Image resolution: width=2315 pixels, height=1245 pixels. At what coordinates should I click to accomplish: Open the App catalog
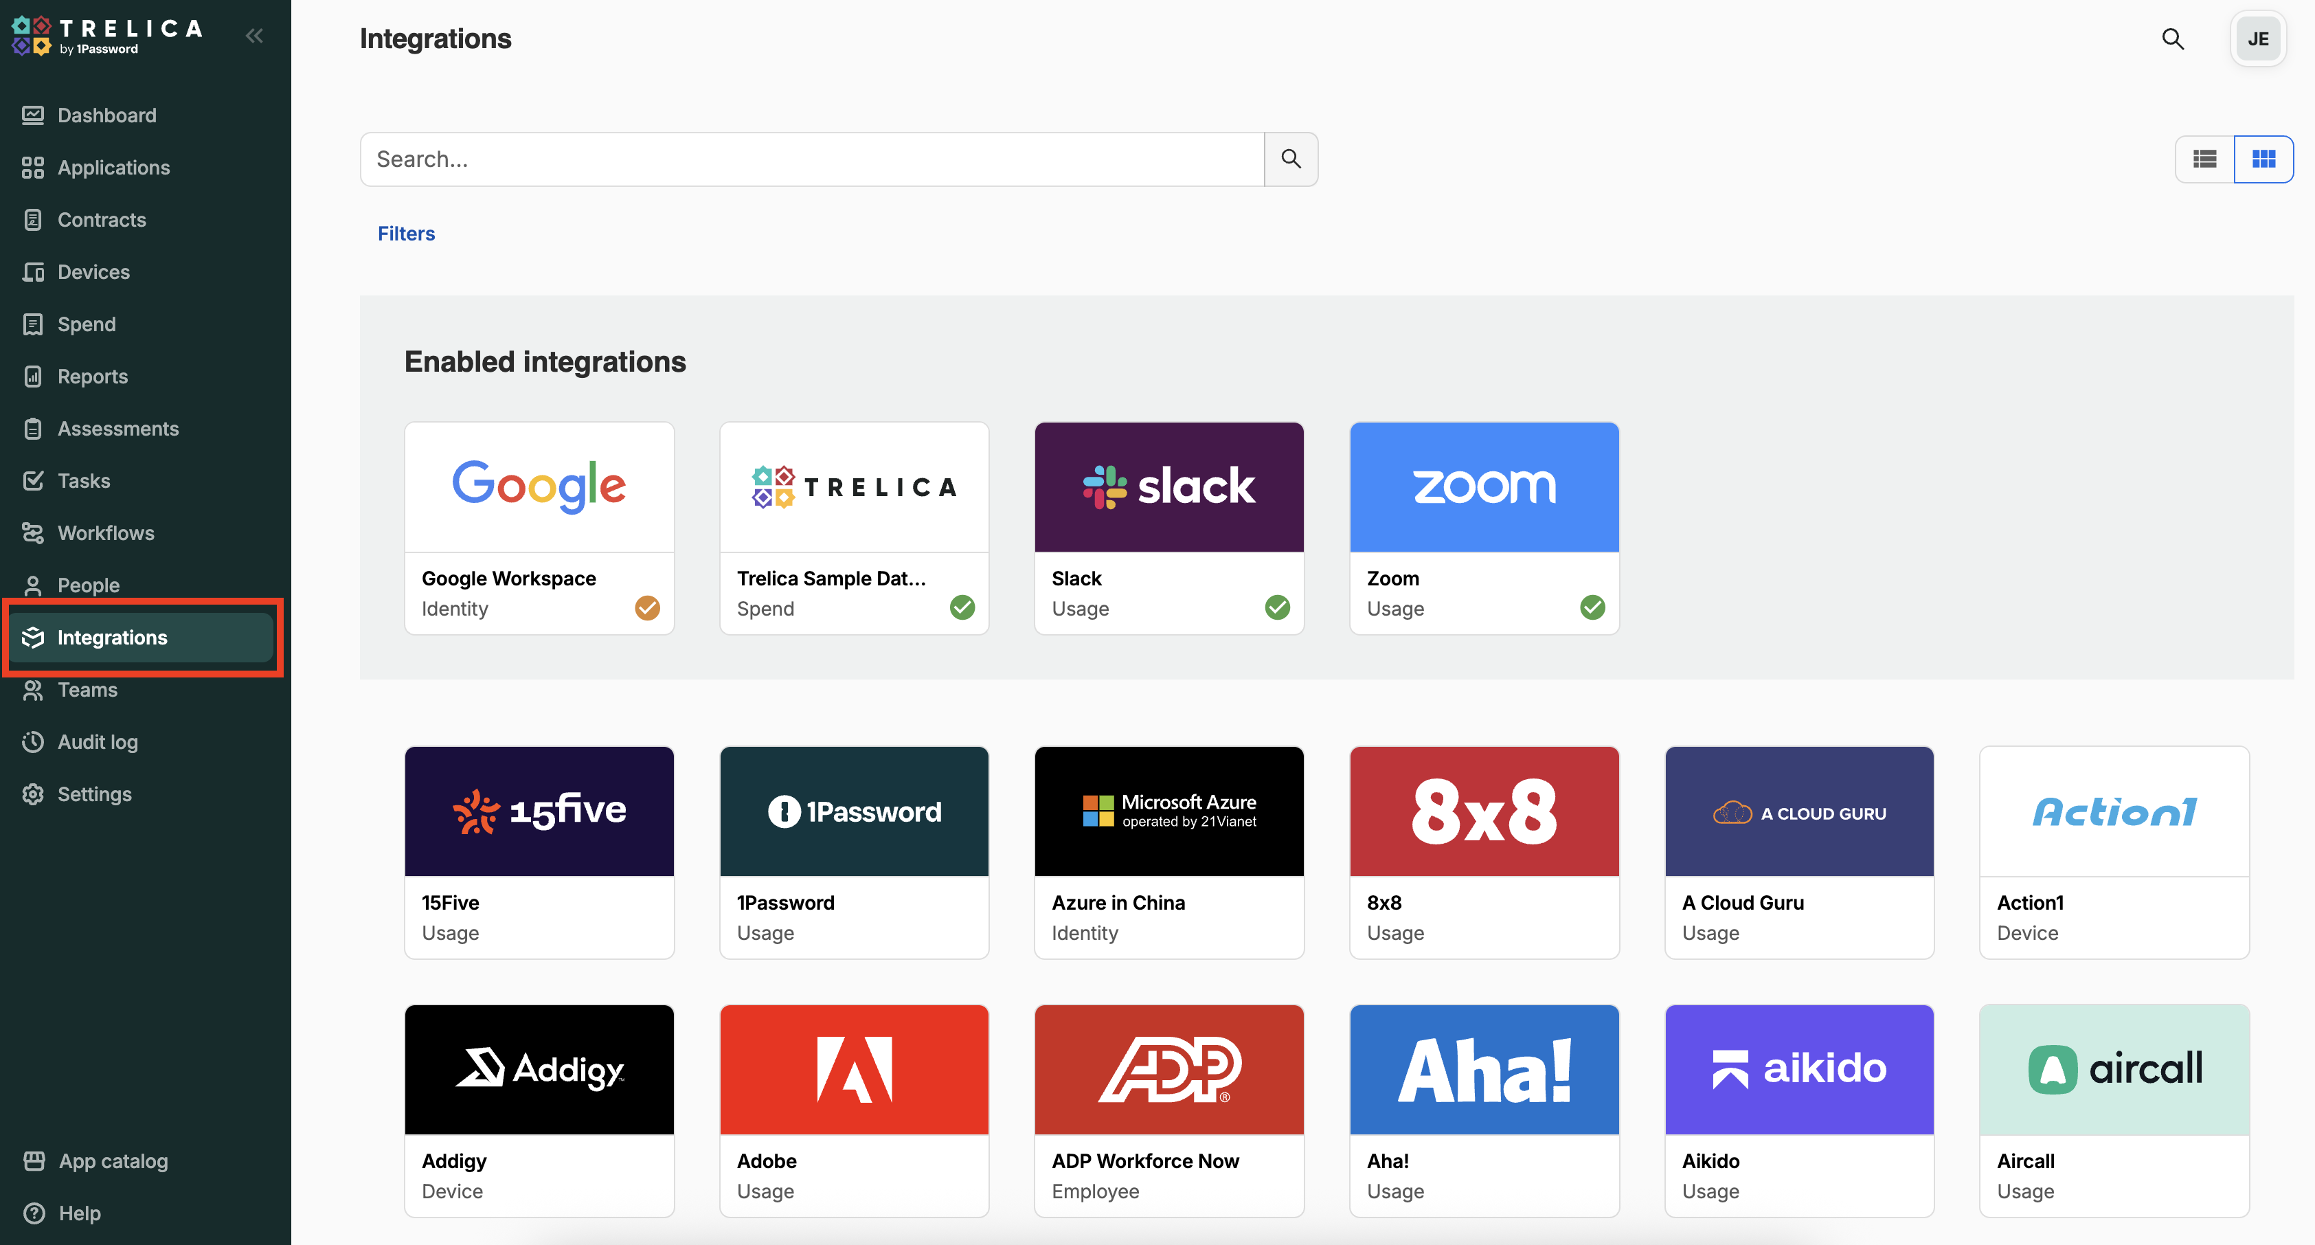(113, 1160)
